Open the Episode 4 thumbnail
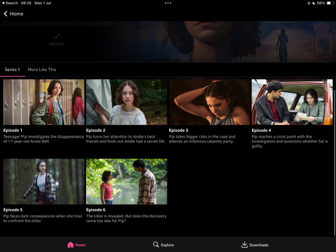 click(292, 102)
